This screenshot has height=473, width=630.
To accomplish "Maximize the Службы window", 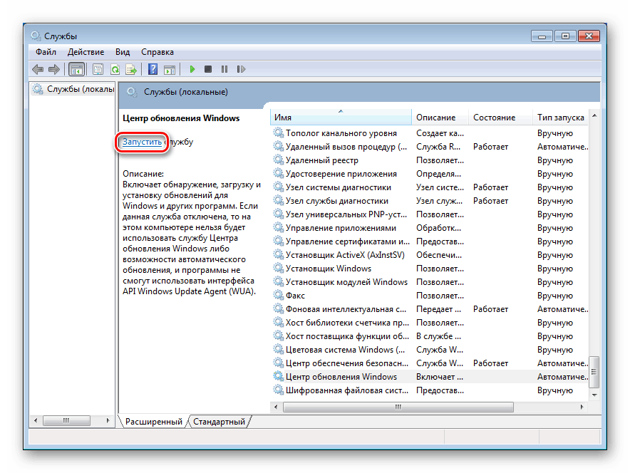I will click(565, 36).
